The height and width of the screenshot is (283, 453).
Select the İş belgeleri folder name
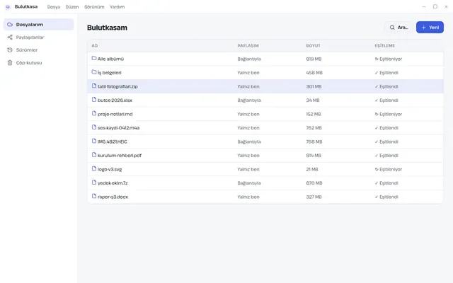click(110, 73)
